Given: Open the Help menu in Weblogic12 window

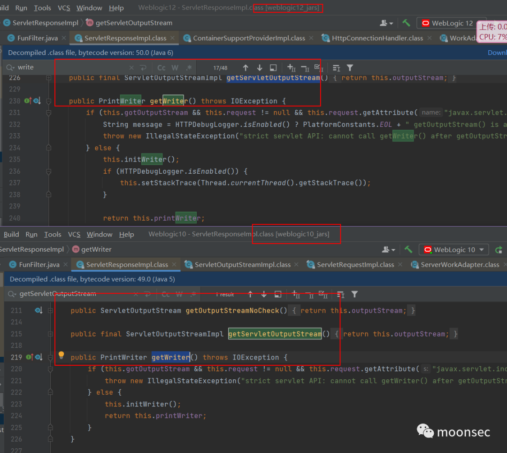Looking at the screenshot, I should point(116,8).
